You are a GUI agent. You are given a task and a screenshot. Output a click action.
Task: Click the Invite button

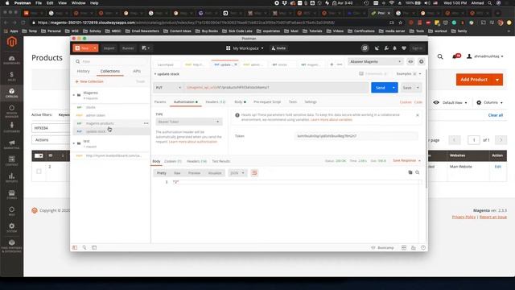pos(278,48)
